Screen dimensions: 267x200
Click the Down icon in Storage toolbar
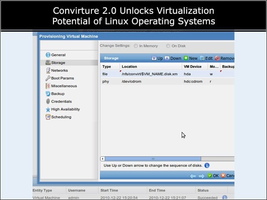(x=167, y=58)
